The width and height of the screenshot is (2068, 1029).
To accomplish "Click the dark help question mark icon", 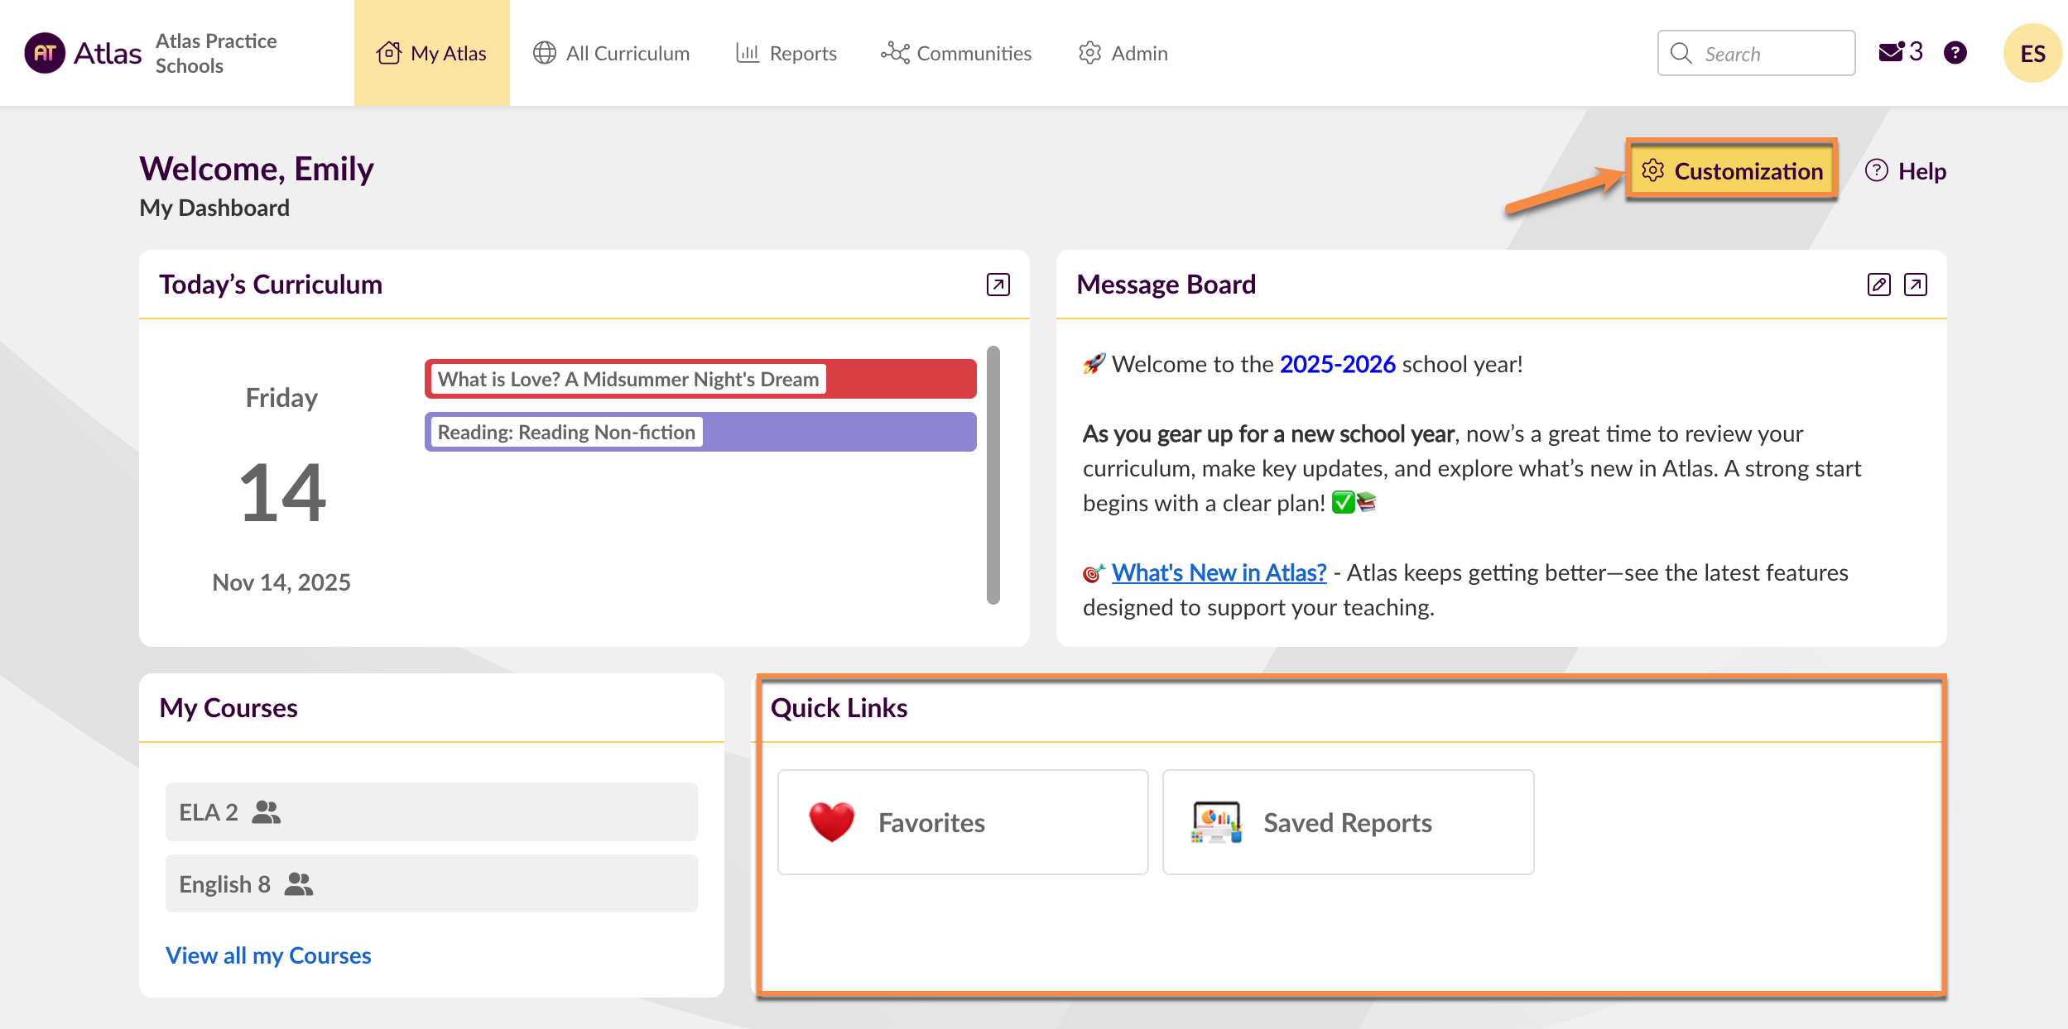I will 1955,53.
